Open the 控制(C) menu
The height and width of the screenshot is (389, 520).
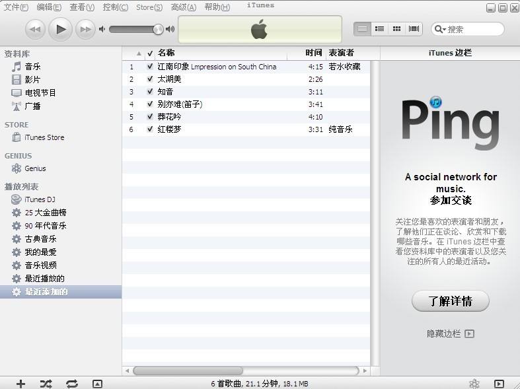point(116,7)
